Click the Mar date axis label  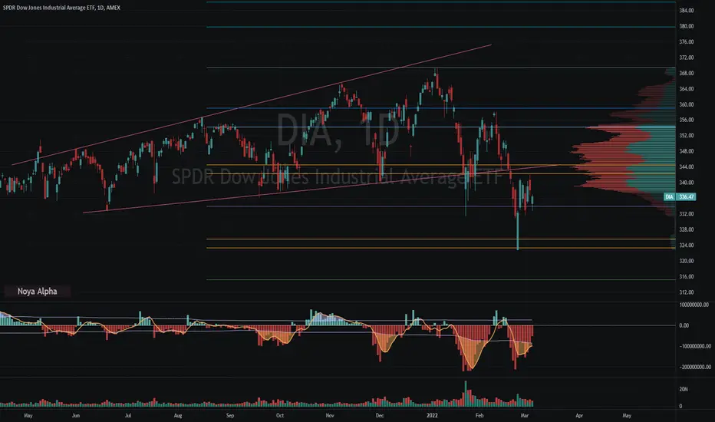[x=525, y=416]
